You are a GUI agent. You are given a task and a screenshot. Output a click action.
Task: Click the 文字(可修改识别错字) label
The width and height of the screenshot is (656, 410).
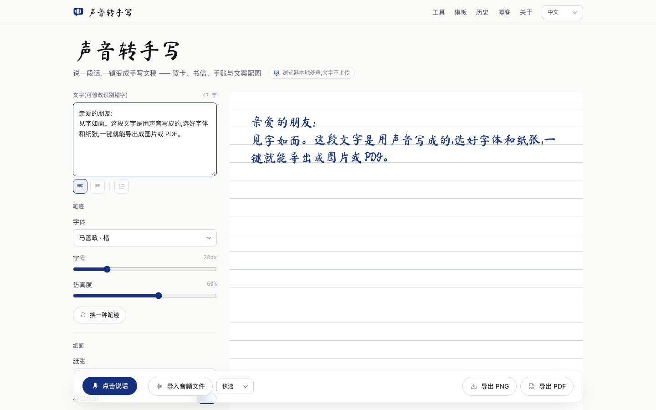tap(100, 95)
